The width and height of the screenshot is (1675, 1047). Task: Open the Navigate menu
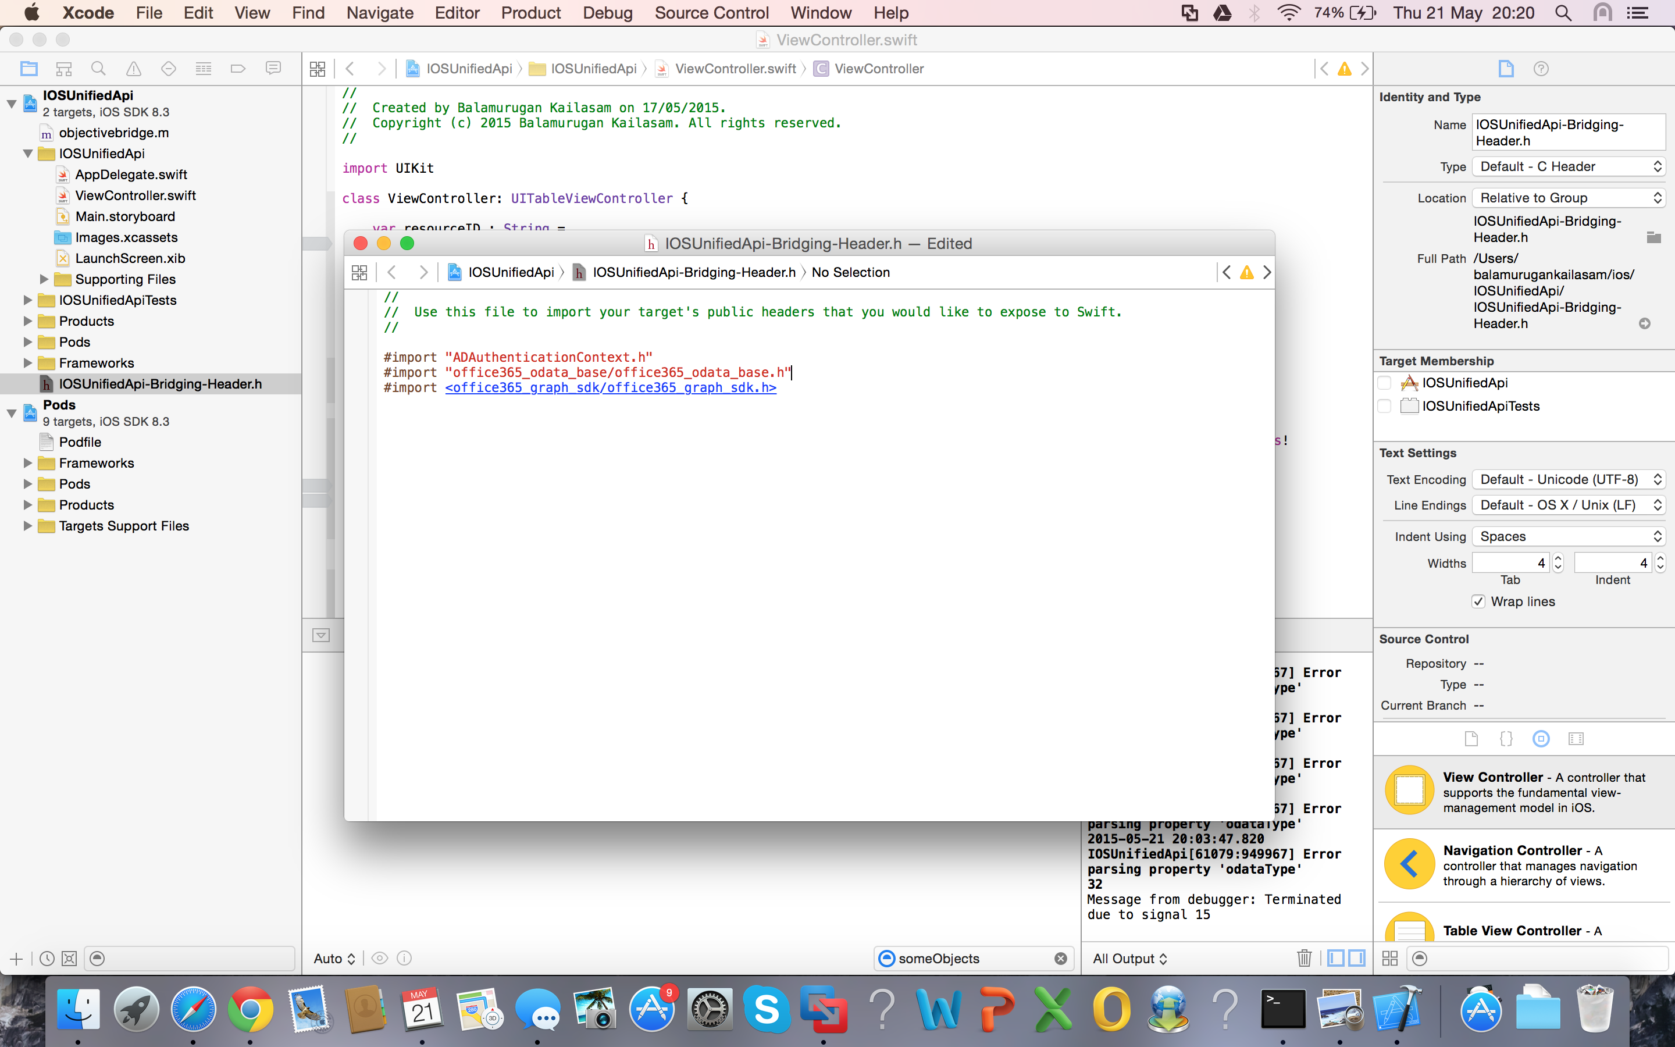tap(379, 12)
